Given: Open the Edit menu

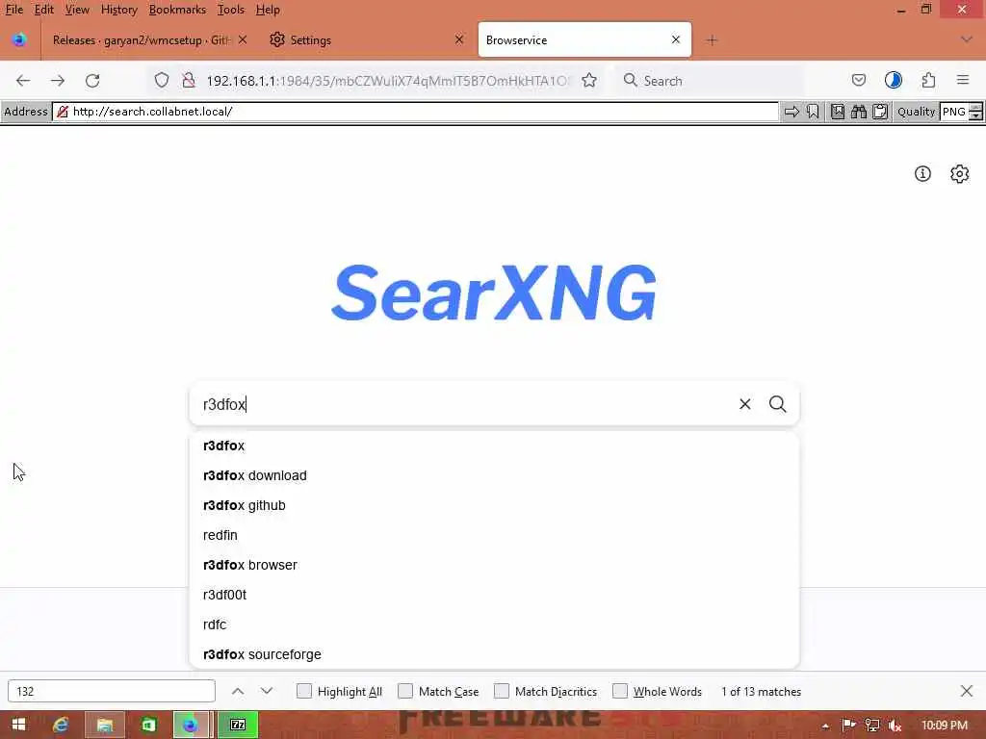Looking at the screenshot, I should (43, 10).
